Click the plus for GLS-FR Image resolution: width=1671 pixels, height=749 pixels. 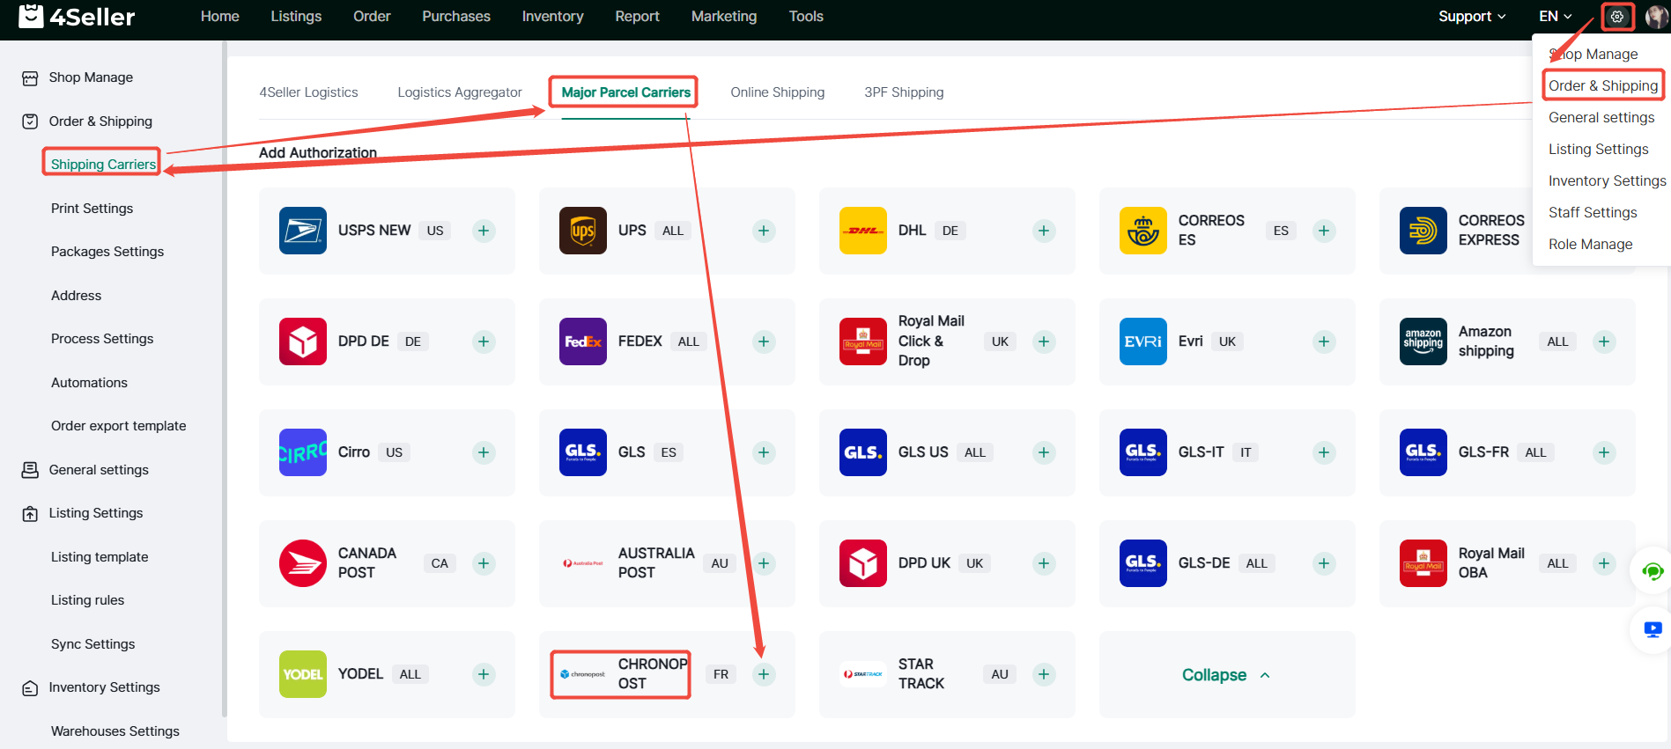[1604, 452]
